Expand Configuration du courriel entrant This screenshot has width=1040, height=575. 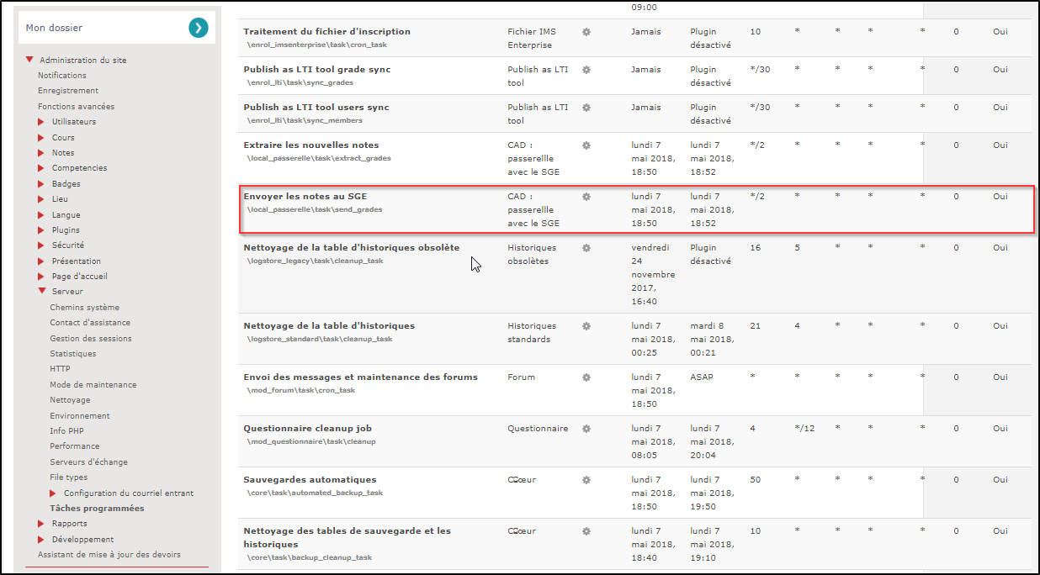click(54, 493)
